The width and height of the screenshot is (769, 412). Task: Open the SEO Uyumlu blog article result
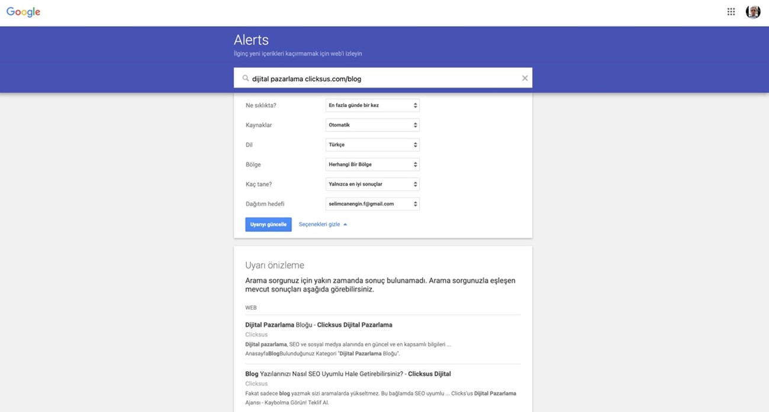[348, 373]
